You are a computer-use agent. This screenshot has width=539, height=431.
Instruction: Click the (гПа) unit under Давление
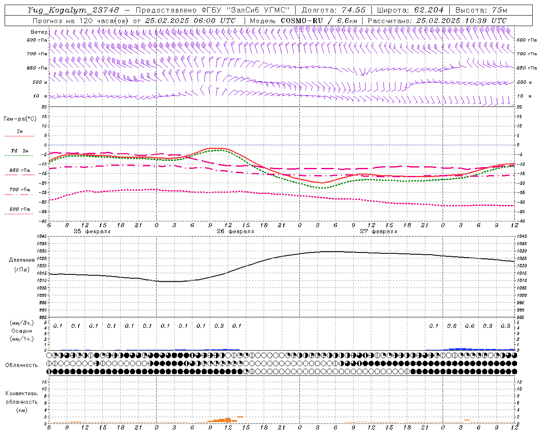click(x=22, y=270)
